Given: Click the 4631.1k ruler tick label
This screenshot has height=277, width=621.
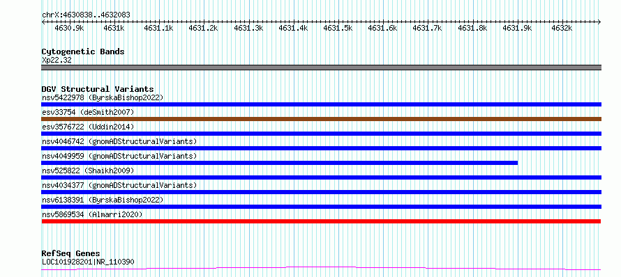Looking at the screenshot, I should point(159,29).
